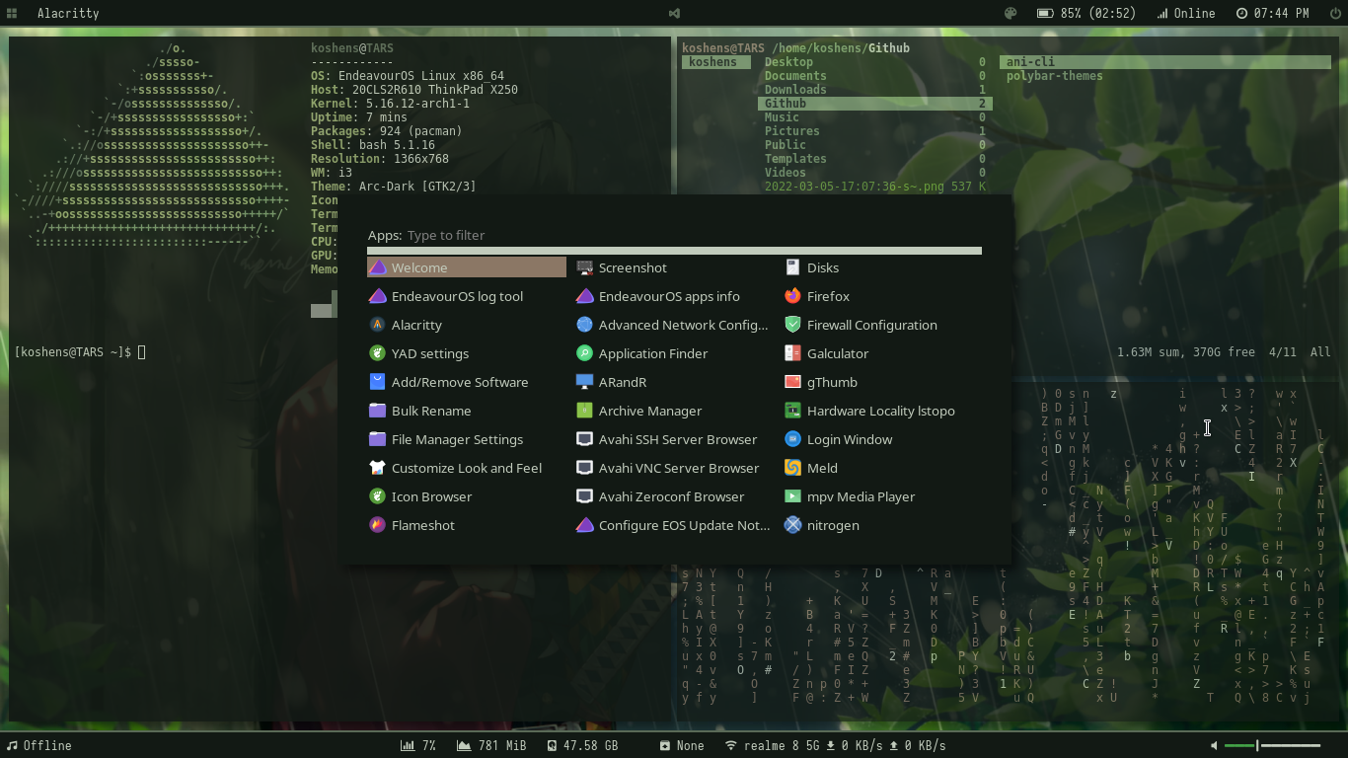Open the Archive Manager
Image resolution: width=1348 pixels, height=758 pixels.
651,410
